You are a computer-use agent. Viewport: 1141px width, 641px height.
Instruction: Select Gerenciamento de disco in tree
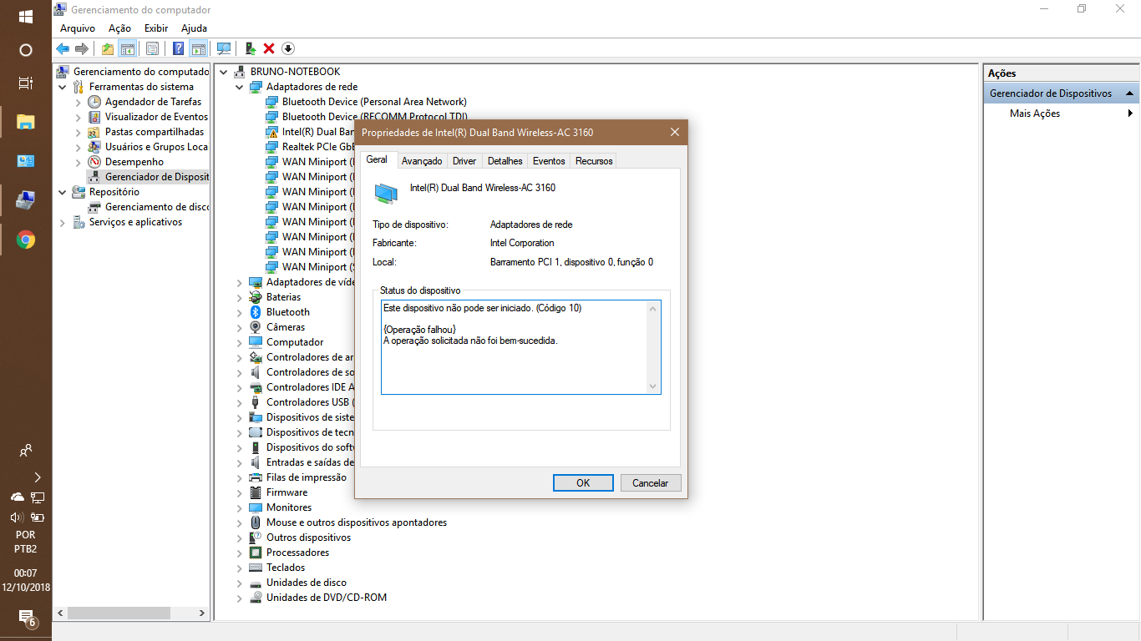(x=157, y=207)
